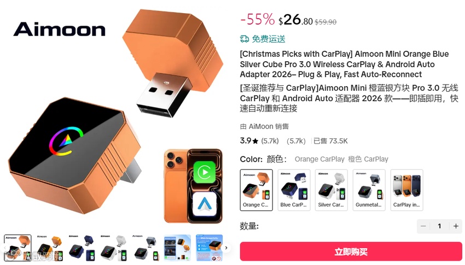Click the free shipping truck icon
Screen dimensions: 465x265
(245, 39)
